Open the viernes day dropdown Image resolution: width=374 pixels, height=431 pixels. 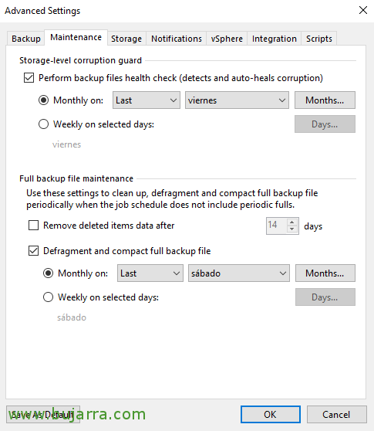click(237, 100)
